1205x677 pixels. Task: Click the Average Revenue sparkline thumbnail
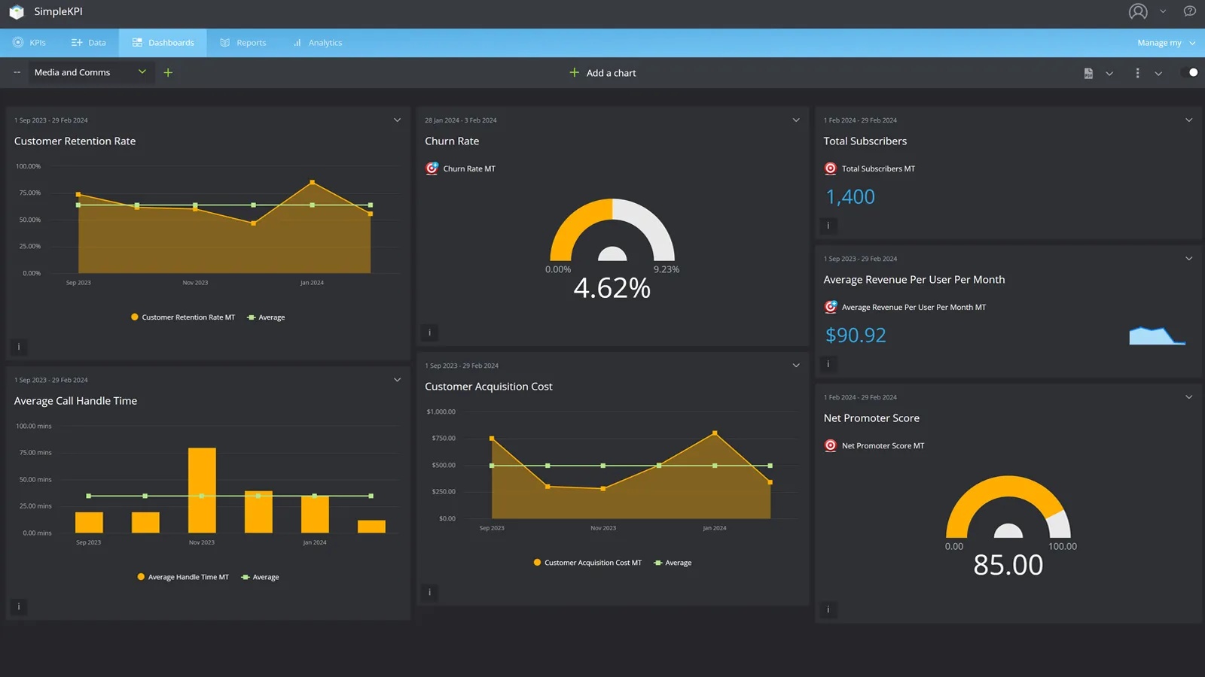tap(1158, 335)
